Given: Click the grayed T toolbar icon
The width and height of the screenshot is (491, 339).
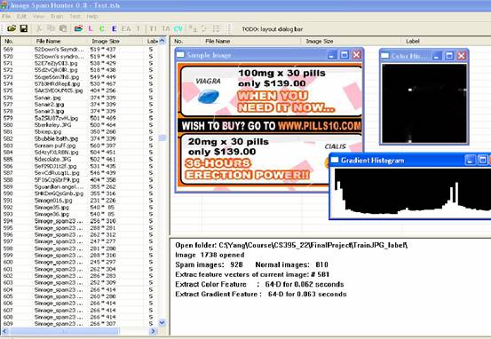Looking at the screenshot, I should click(139, 28).
